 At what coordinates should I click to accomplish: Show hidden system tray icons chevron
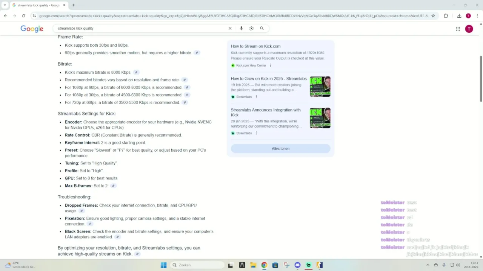pyautogui.click(x=429, y=265)
